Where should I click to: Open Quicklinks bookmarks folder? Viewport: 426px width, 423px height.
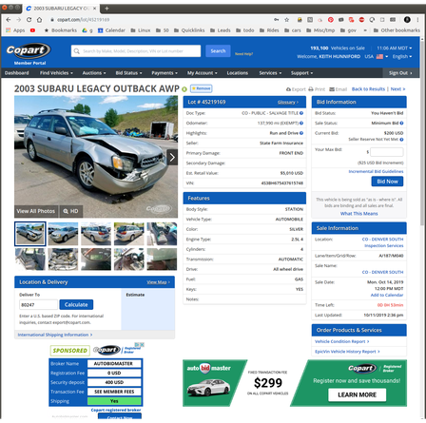point(189,30)
